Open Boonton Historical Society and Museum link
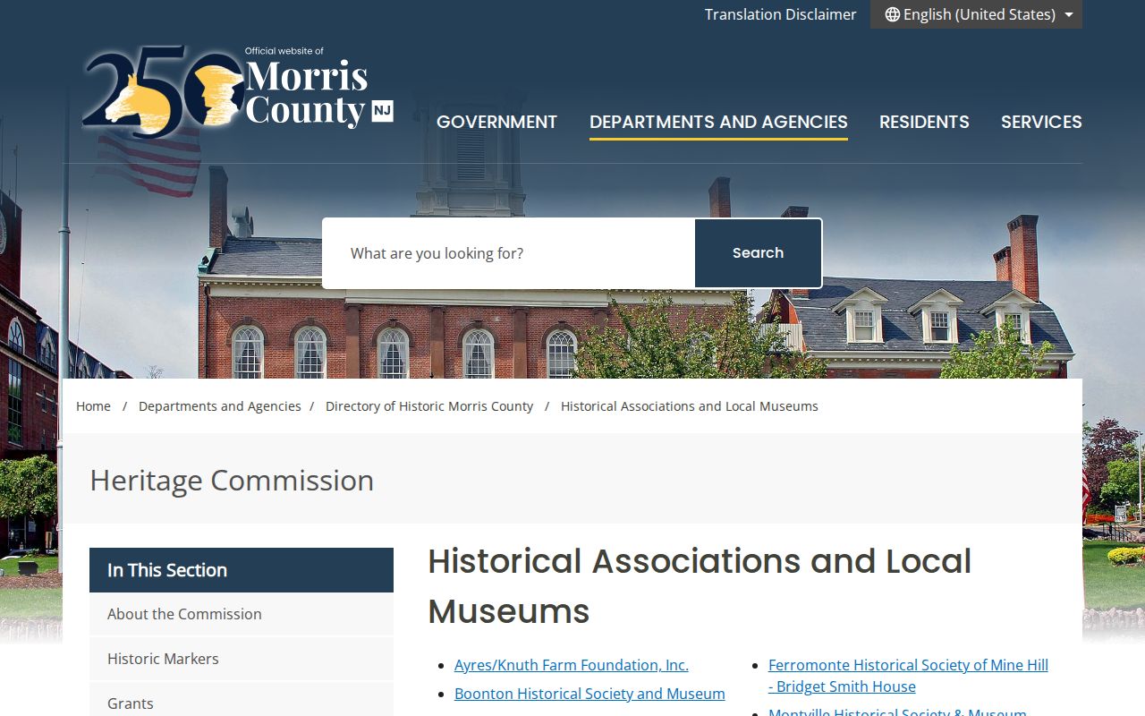Image resolution: width=1145 pixels, height=716 pixels. coord(589,694)
